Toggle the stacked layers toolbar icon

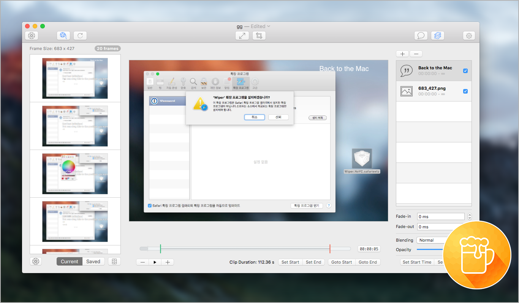[x=438, y=36]
